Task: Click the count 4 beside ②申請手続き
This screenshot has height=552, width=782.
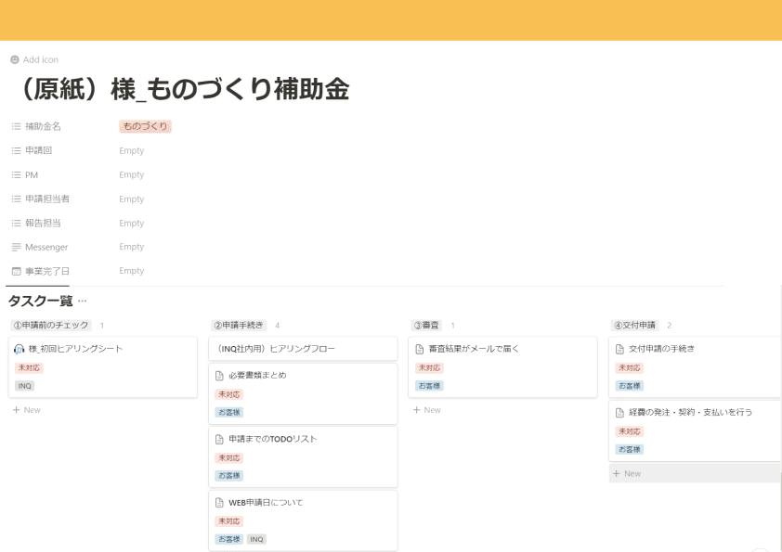Action: click(278, 326)
